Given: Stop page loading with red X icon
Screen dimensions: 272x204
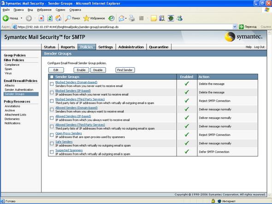Looking at the screenshot, I should pyautogui.click(x=41, y=18).
